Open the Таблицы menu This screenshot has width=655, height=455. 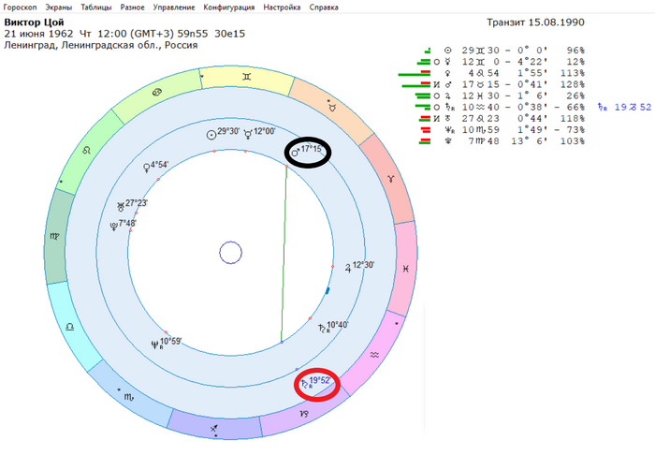(96, 7)
